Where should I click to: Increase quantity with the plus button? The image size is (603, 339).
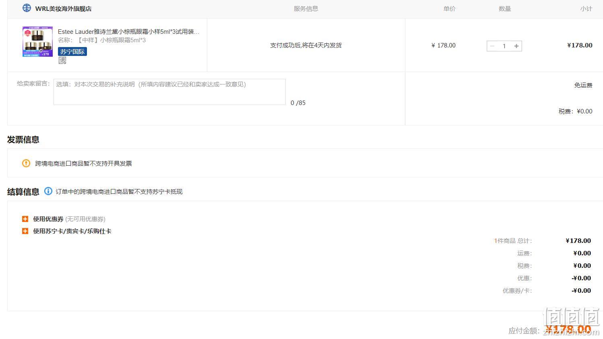point(516,46)
